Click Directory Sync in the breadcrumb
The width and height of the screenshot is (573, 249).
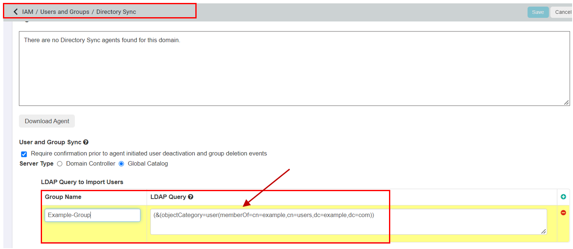(116, 12)
